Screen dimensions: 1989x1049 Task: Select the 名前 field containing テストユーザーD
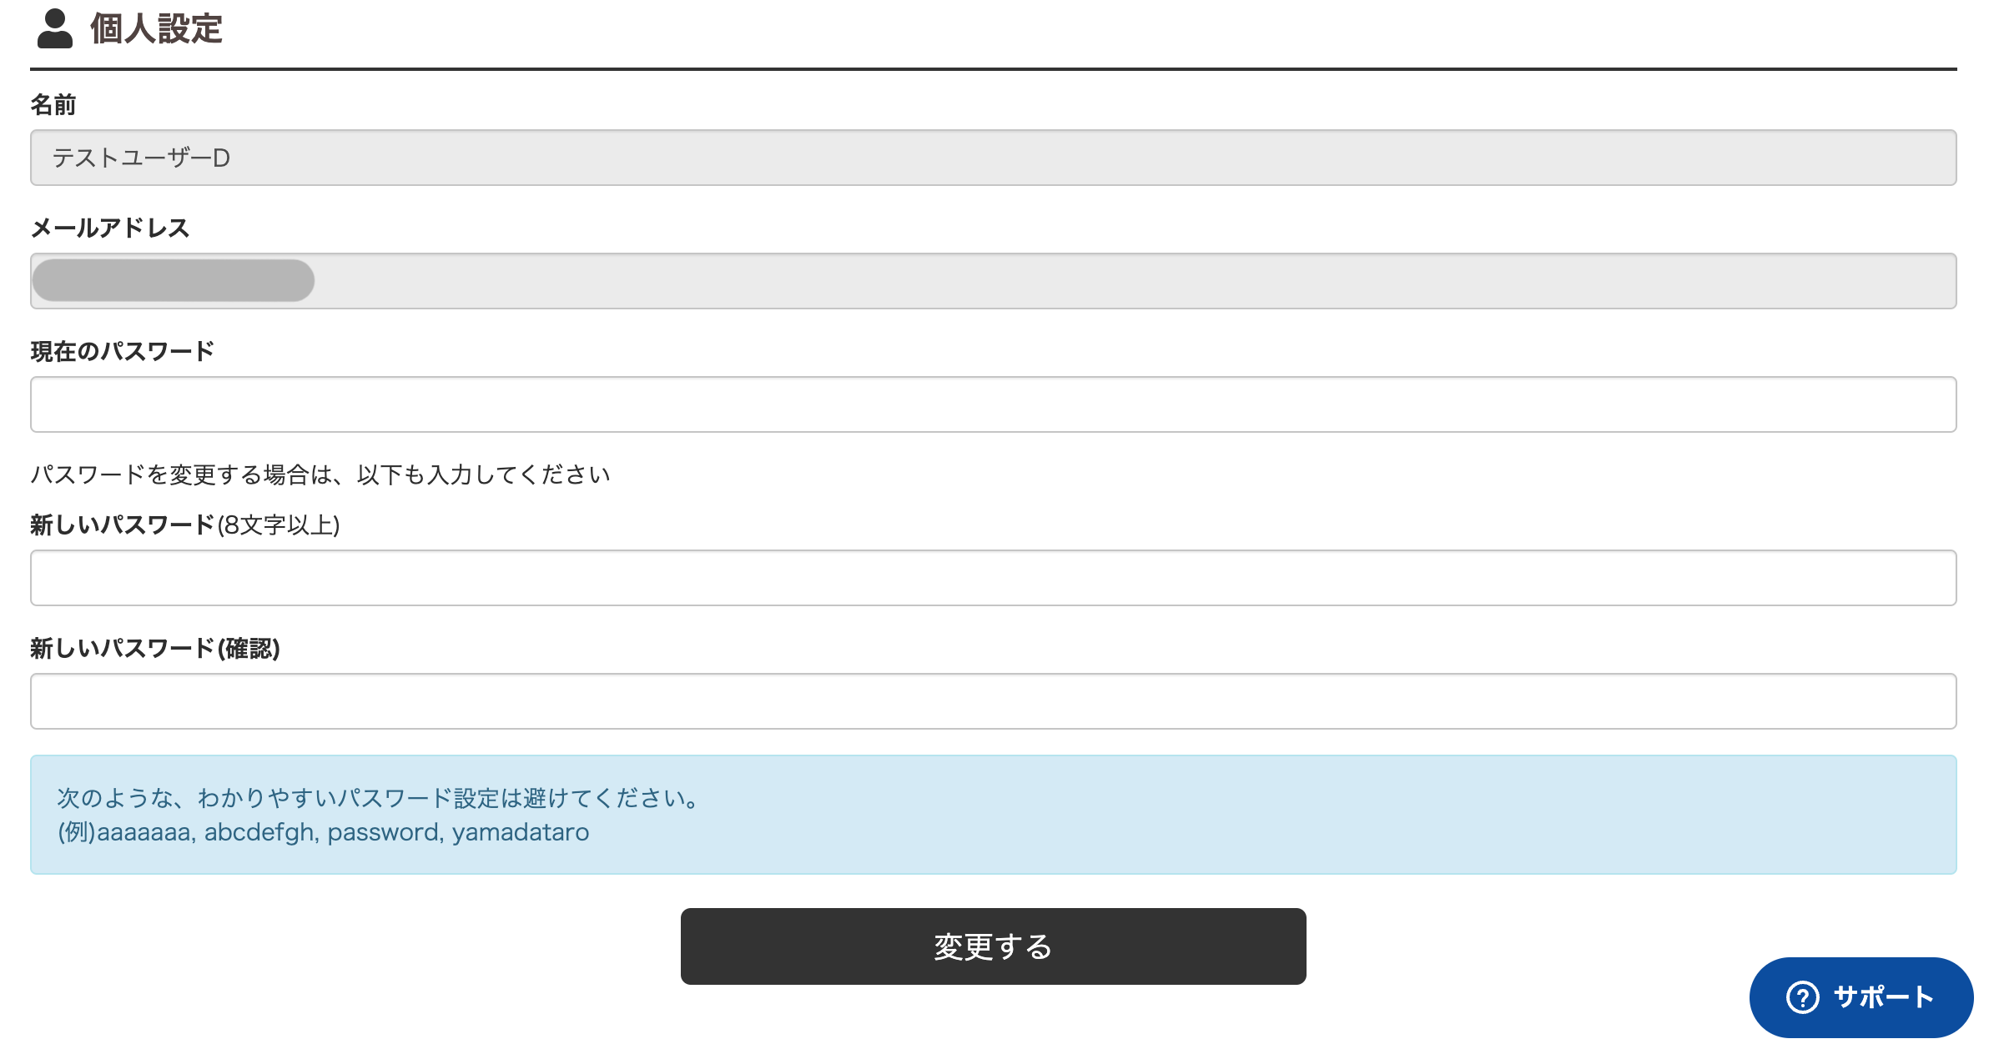tap(993, 158)
